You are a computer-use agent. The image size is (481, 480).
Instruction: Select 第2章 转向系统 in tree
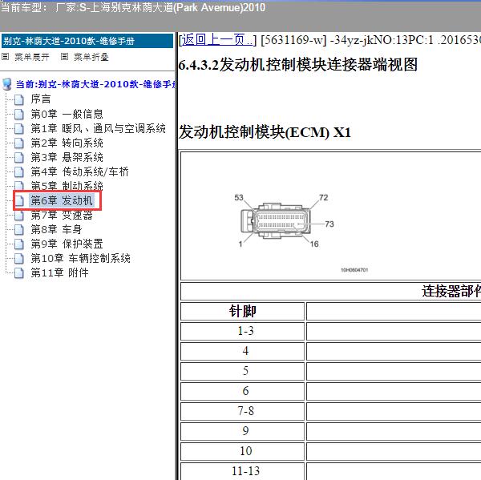[x=67, y=143]
